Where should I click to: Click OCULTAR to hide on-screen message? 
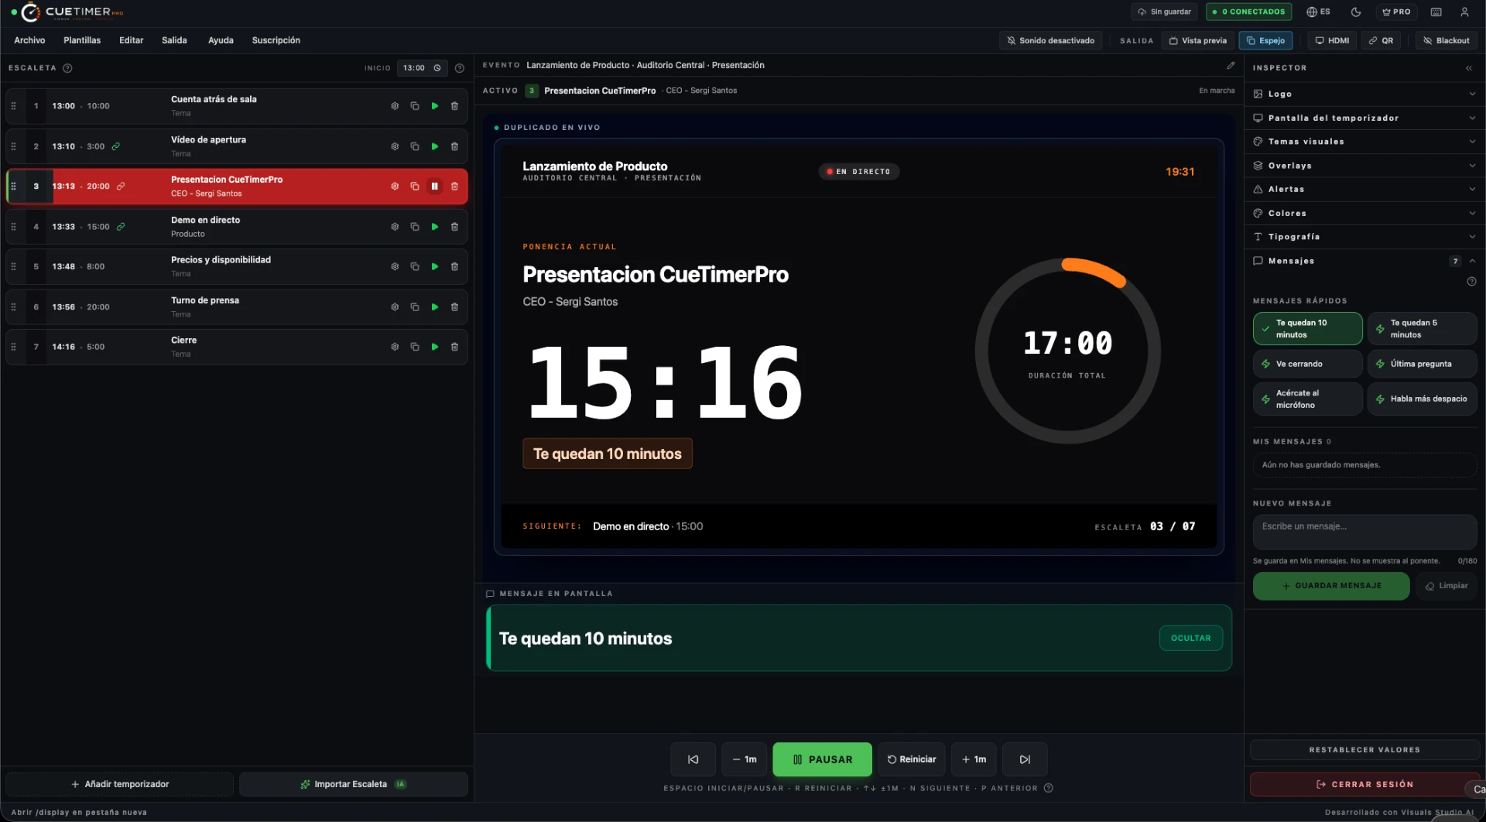coord(1190,638)
